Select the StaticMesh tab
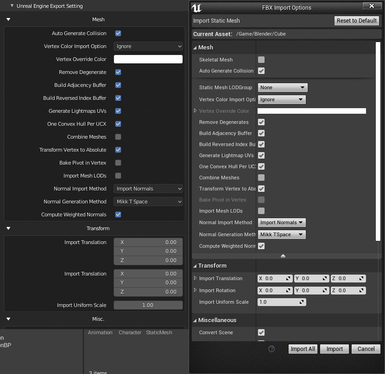 click(x=158, y=332)
